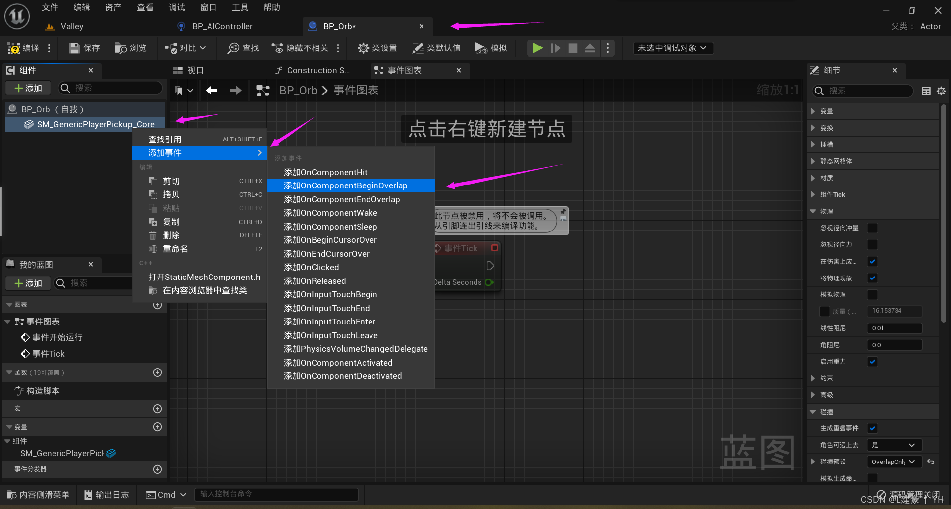
Task: Open the debug object selector dropdown
Action: (673, 48)
